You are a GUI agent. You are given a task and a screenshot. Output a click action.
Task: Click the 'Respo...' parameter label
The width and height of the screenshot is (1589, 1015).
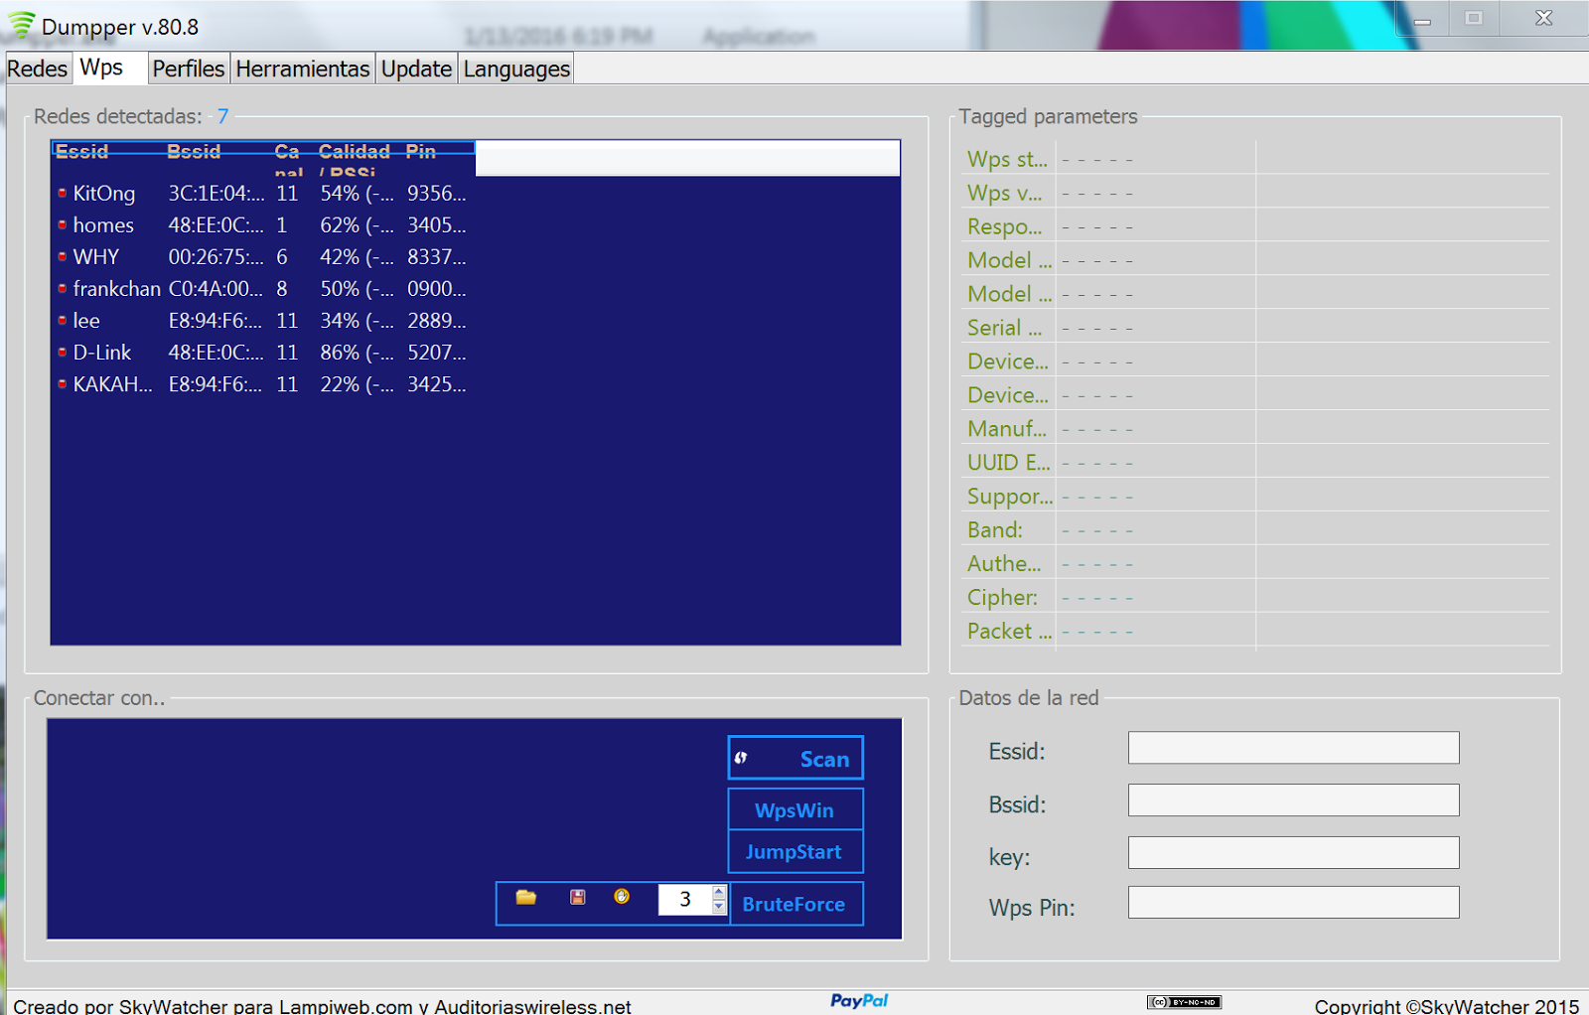(x=1005, y=226)
